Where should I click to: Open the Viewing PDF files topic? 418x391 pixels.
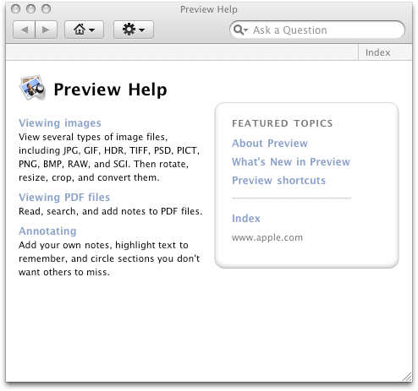[64, 198]
